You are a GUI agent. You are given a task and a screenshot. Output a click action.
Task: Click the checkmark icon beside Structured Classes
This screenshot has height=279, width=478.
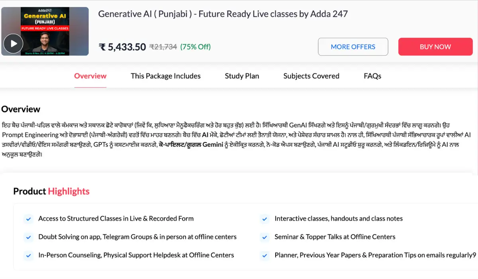tap(28, 219)
